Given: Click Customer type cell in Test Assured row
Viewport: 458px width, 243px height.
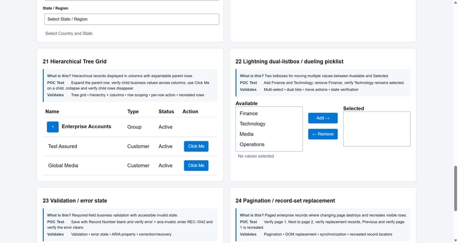Looking at the screenshot, I should coord(138,146).
